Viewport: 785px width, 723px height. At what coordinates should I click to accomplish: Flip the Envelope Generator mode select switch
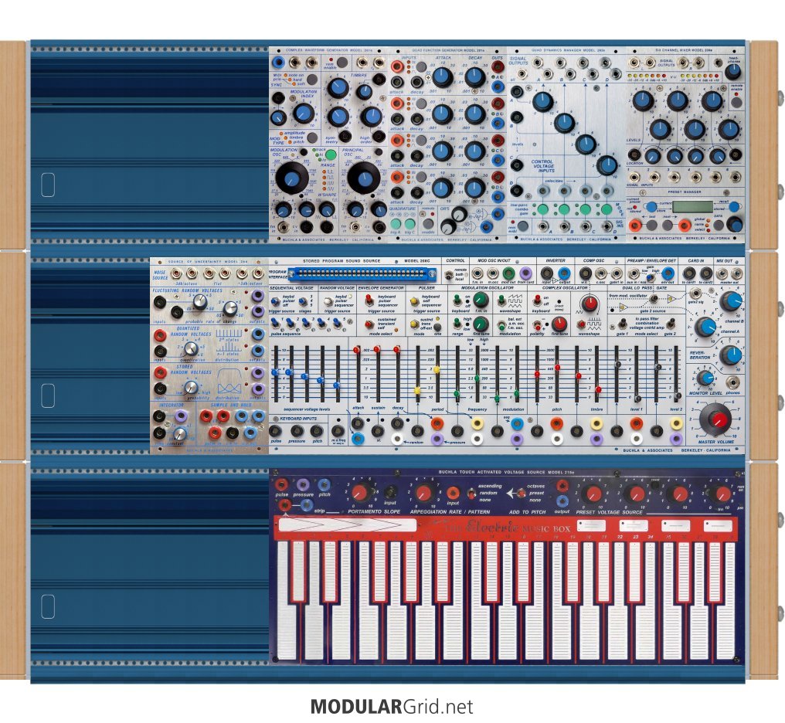tap(369, 324)
